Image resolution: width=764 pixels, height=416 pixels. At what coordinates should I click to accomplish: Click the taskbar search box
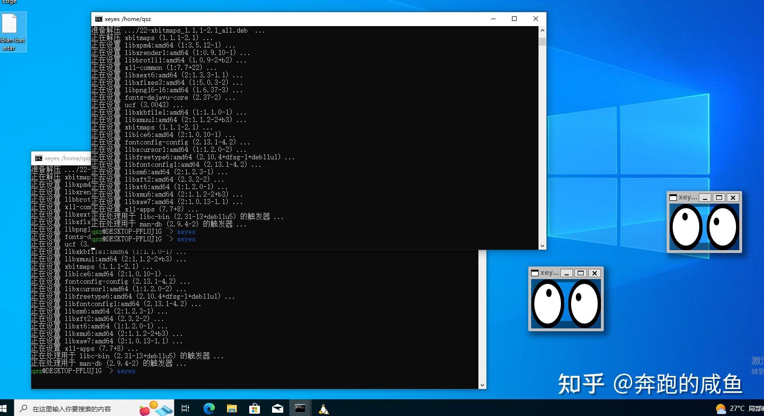point(94,409)
